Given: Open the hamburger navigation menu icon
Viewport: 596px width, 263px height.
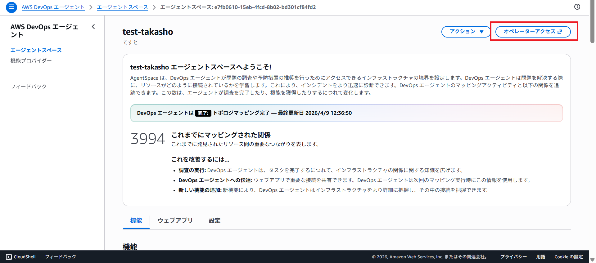Looking at the screenshot, I should [11, 7].
